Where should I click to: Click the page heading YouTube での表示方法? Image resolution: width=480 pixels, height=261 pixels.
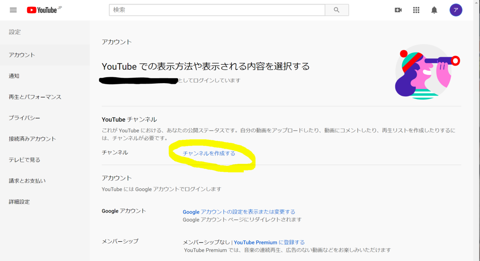pyautogui.click(x=206, y=66)
